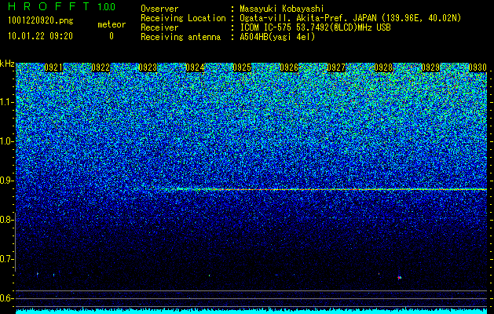
Task: Click the version number 1.0.0
Action: pos(107,6)
